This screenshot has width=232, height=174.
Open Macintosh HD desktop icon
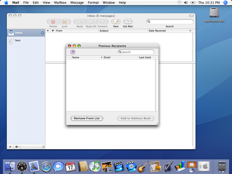click(214, 15)
